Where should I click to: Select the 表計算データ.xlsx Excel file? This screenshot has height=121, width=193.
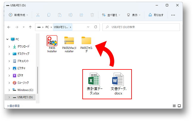95,84
